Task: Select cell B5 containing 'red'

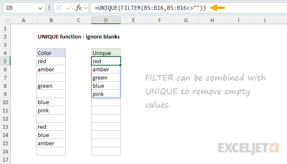Action: click(x=51, y=61)
